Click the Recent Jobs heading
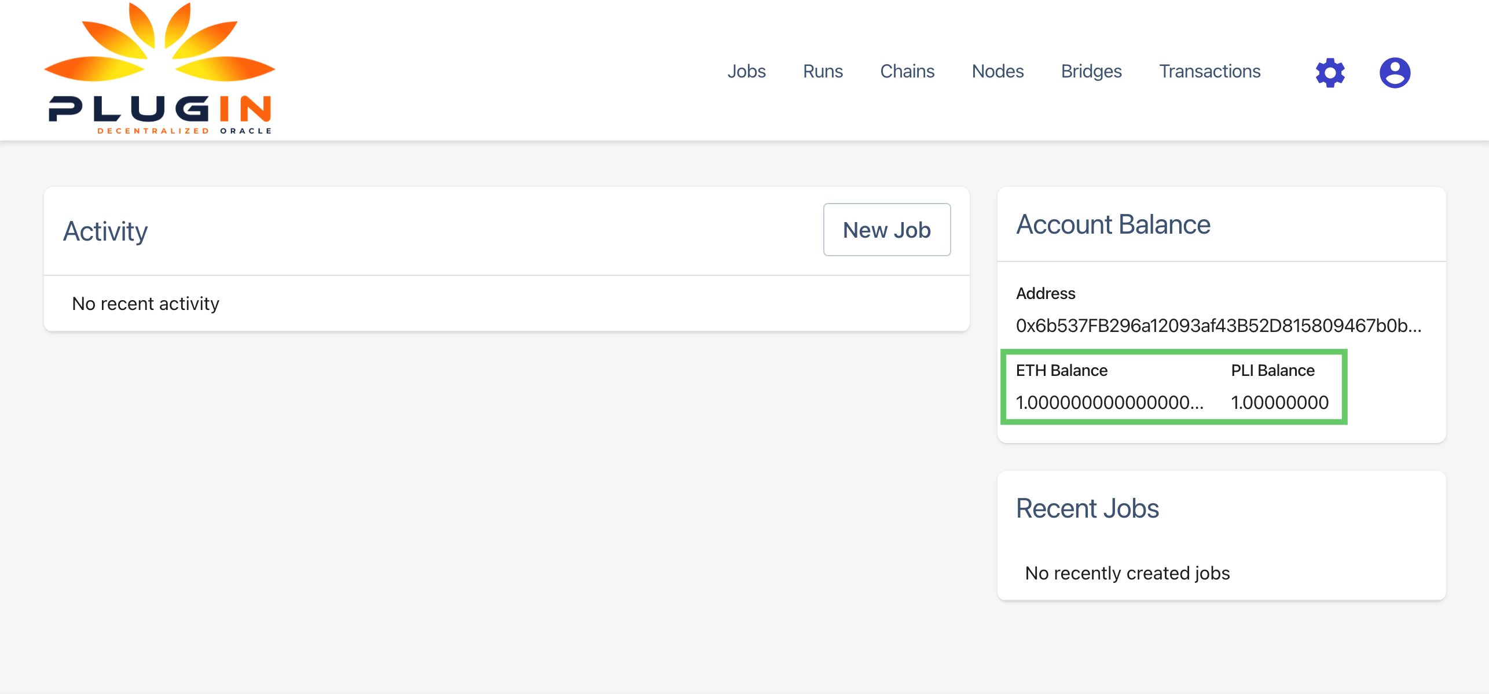This screenshot has width=1489, height=694. coord(1088,508)
